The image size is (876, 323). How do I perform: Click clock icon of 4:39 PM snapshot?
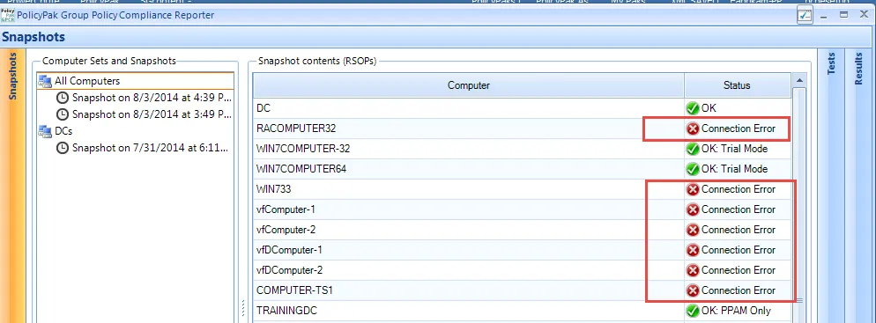pos(63,99)
